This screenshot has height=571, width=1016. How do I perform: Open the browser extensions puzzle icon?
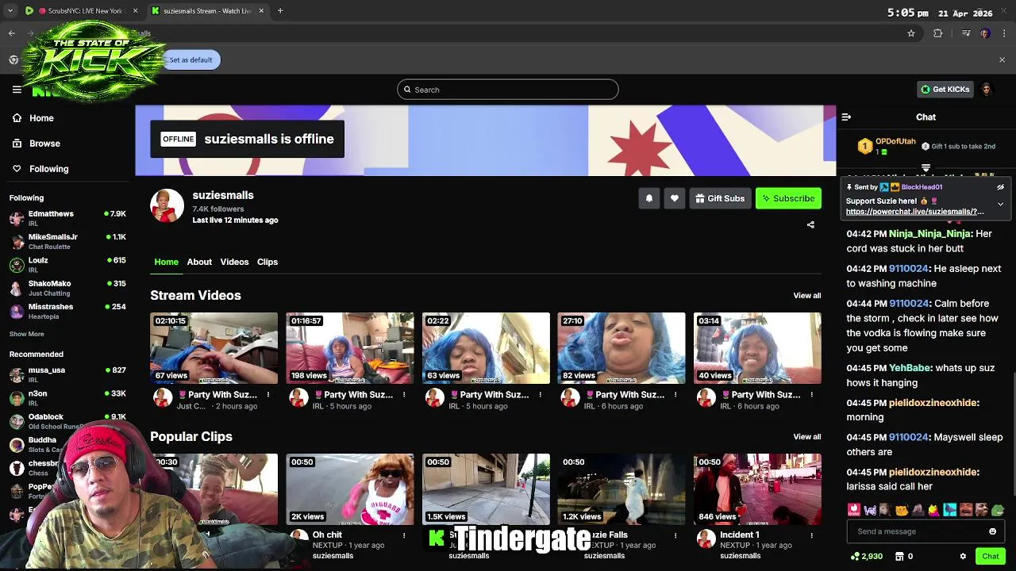coord(938,33)
